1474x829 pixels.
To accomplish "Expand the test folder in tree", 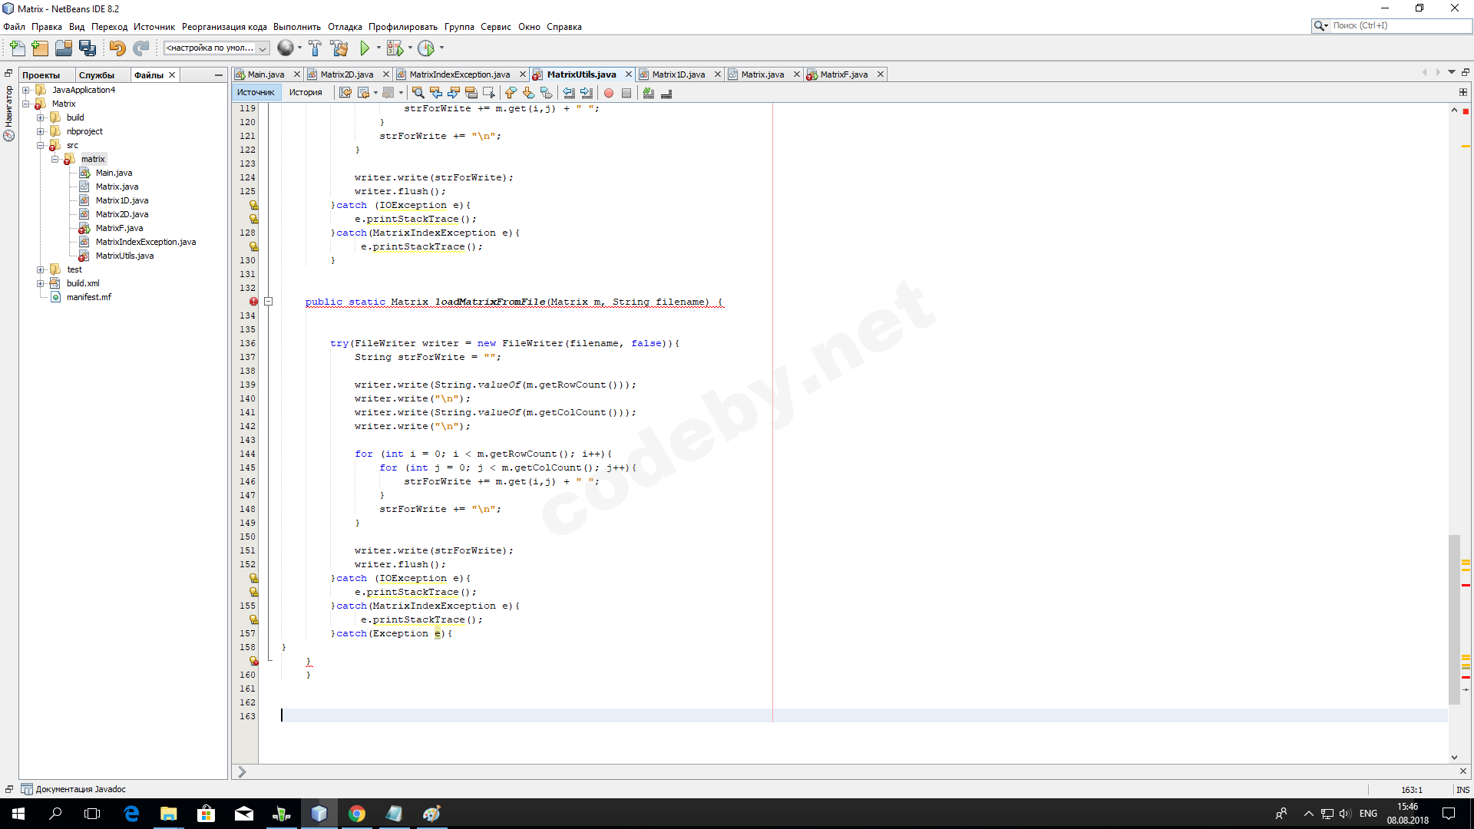I will (41, 269).
